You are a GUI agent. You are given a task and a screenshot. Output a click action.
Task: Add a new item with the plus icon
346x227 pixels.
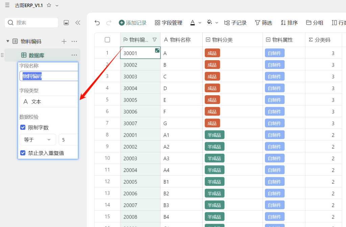pos(64,41)
